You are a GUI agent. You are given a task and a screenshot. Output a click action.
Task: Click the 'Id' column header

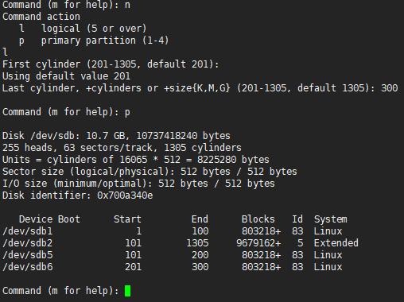click(297, 219)
